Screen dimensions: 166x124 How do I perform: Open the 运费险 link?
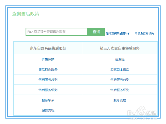tap(120, 59)
